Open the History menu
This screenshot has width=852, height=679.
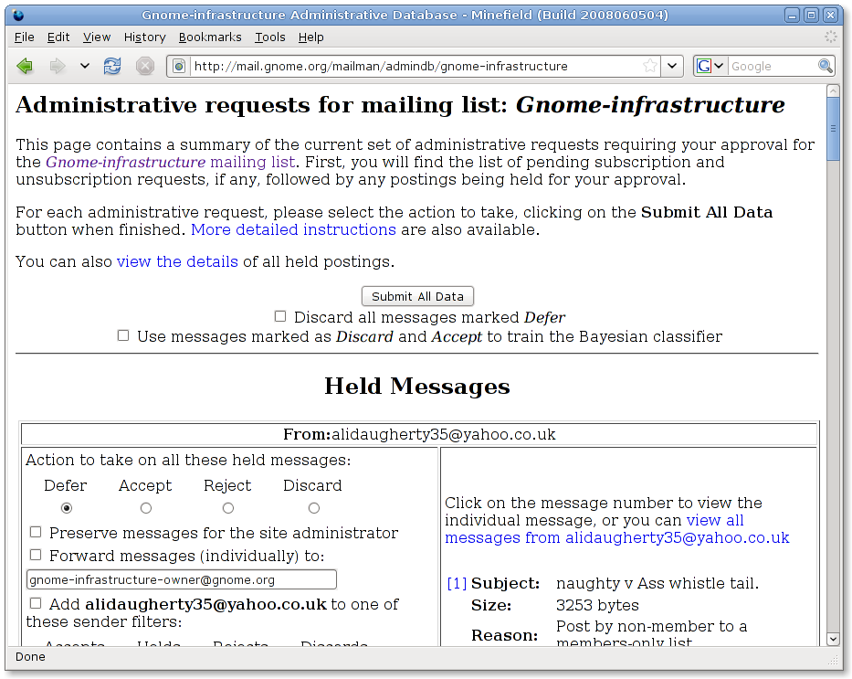[x=144, y=37]
